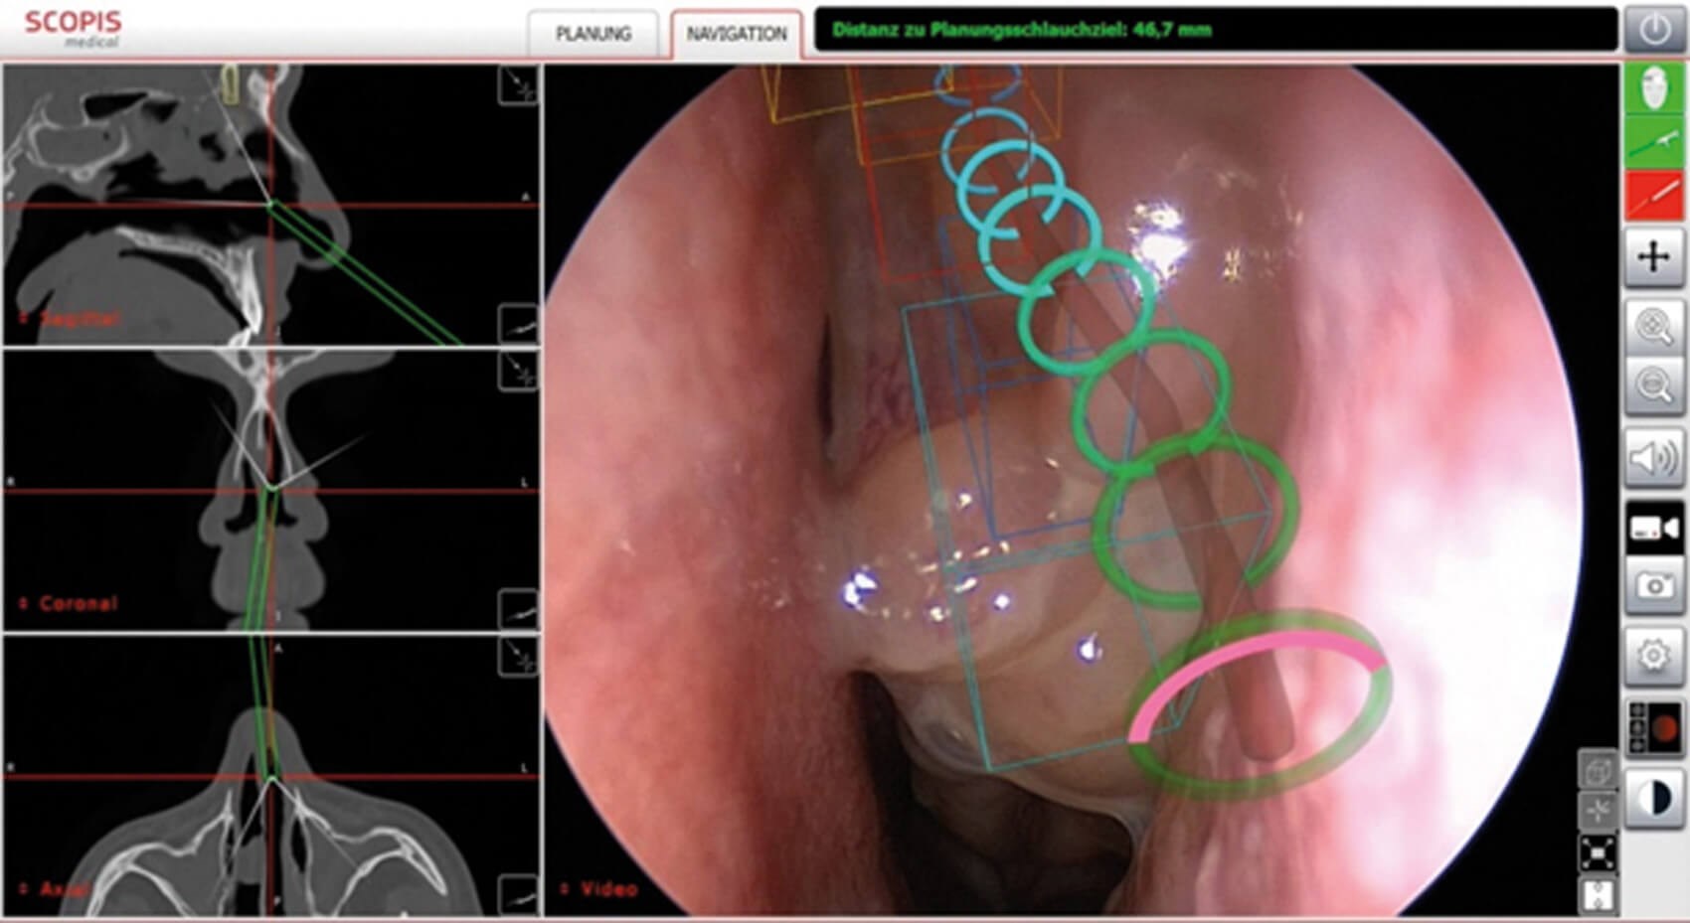Click the power button in top bar

click(1653, 30)
